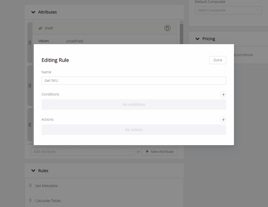Screen dimensions: 268x207
Task: Add a new action with the plus icon
Action: pos(223,120)
